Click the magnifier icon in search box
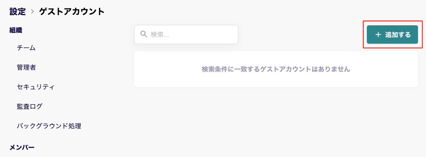Viewport: 426px width, 157px height. (143, 34)
